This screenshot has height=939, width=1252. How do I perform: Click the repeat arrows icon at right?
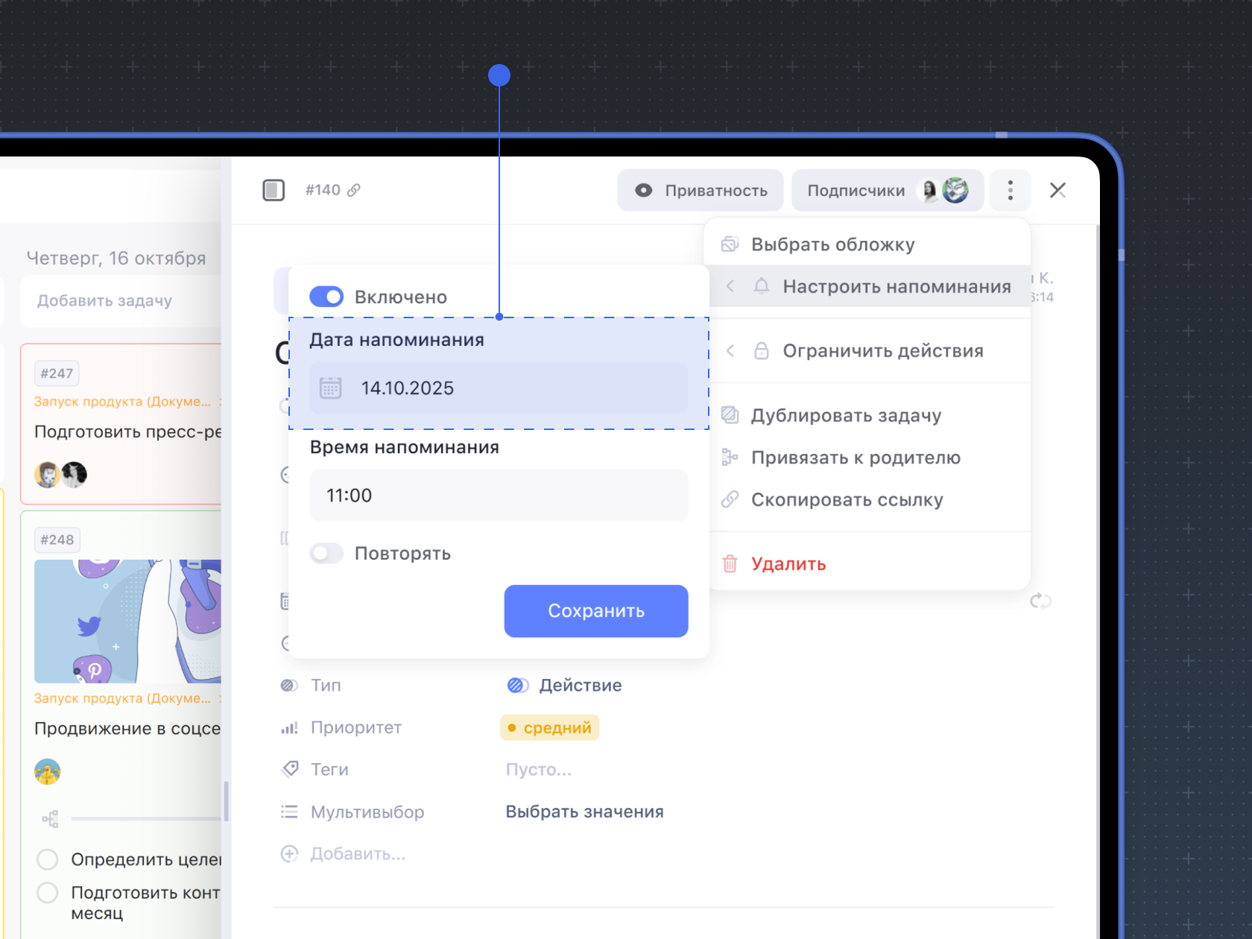pos(1040,601)
